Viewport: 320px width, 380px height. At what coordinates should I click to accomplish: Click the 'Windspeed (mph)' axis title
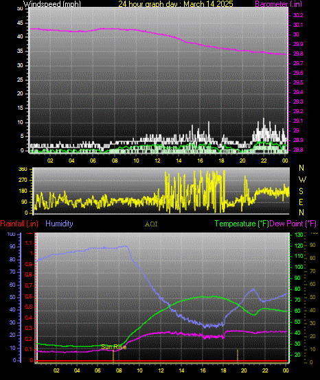52,3
